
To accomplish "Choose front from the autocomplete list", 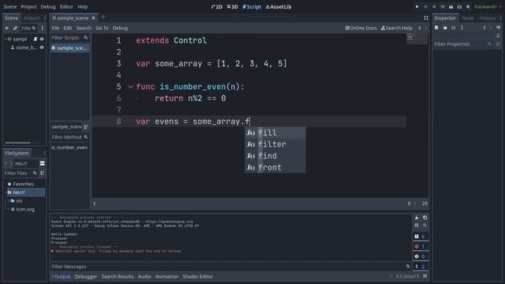I will click(x=275, y=167).
